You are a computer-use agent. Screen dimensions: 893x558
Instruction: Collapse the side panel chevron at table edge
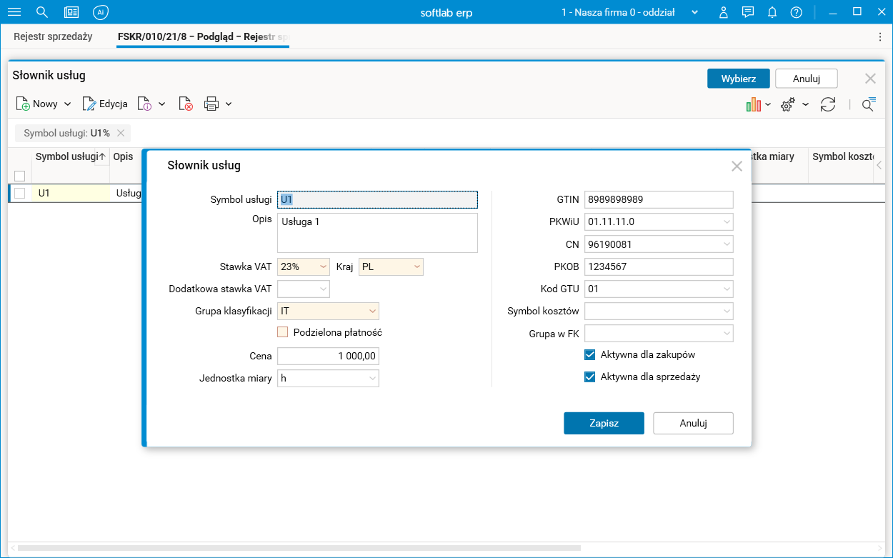tap(879, 165)
